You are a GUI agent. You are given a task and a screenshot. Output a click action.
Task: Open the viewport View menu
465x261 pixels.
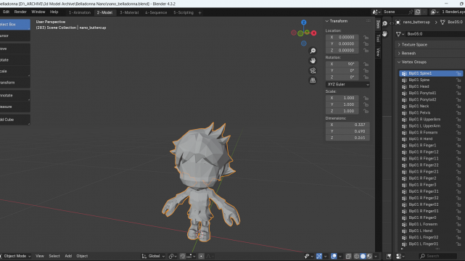[x=40, y=256]
